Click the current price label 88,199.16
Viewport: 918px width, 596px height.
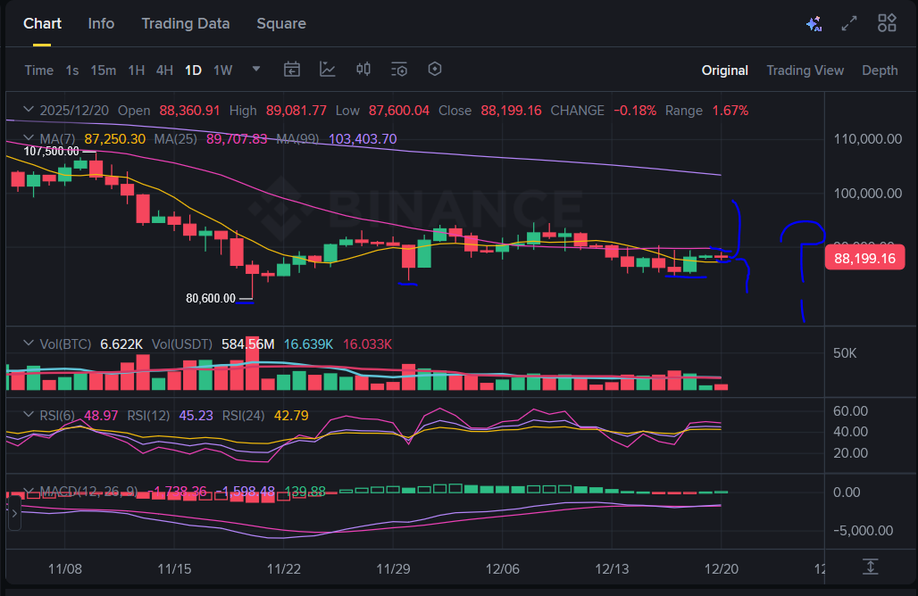(864, 258)
